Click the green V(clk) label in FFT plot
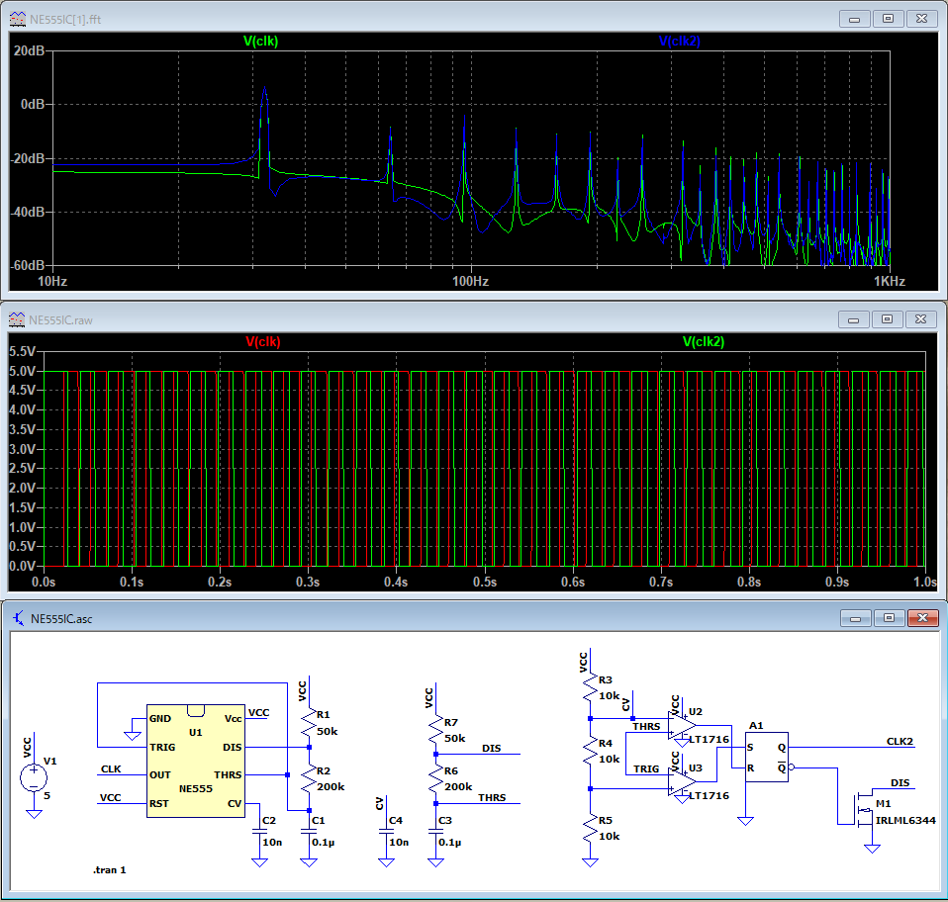This screenshot has height=902, width=948. point(263,42)
